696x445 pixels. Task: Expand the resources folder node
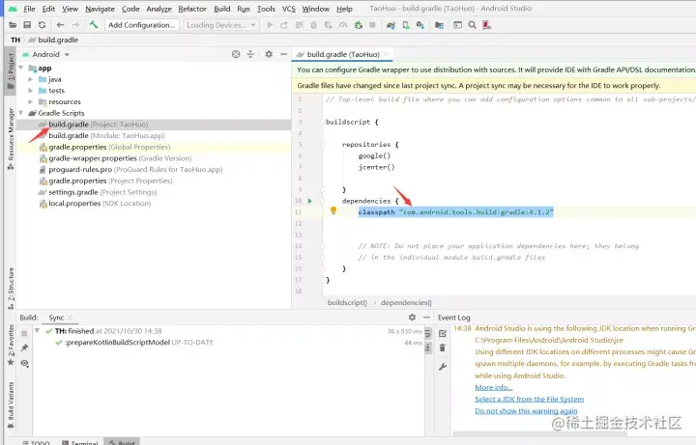pyautogui.click(x=30, y=102)
